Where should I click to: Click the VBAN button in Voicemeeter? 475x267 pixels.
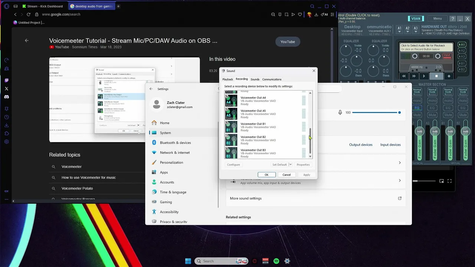pos(416,19)
